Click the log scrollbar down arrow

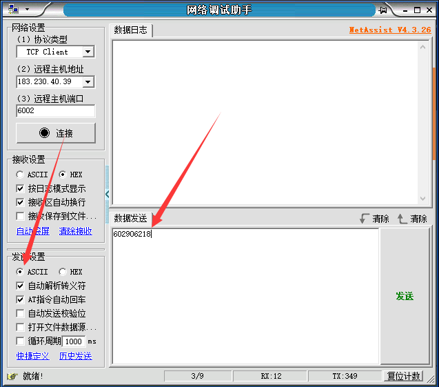click(x=422, y=199)
